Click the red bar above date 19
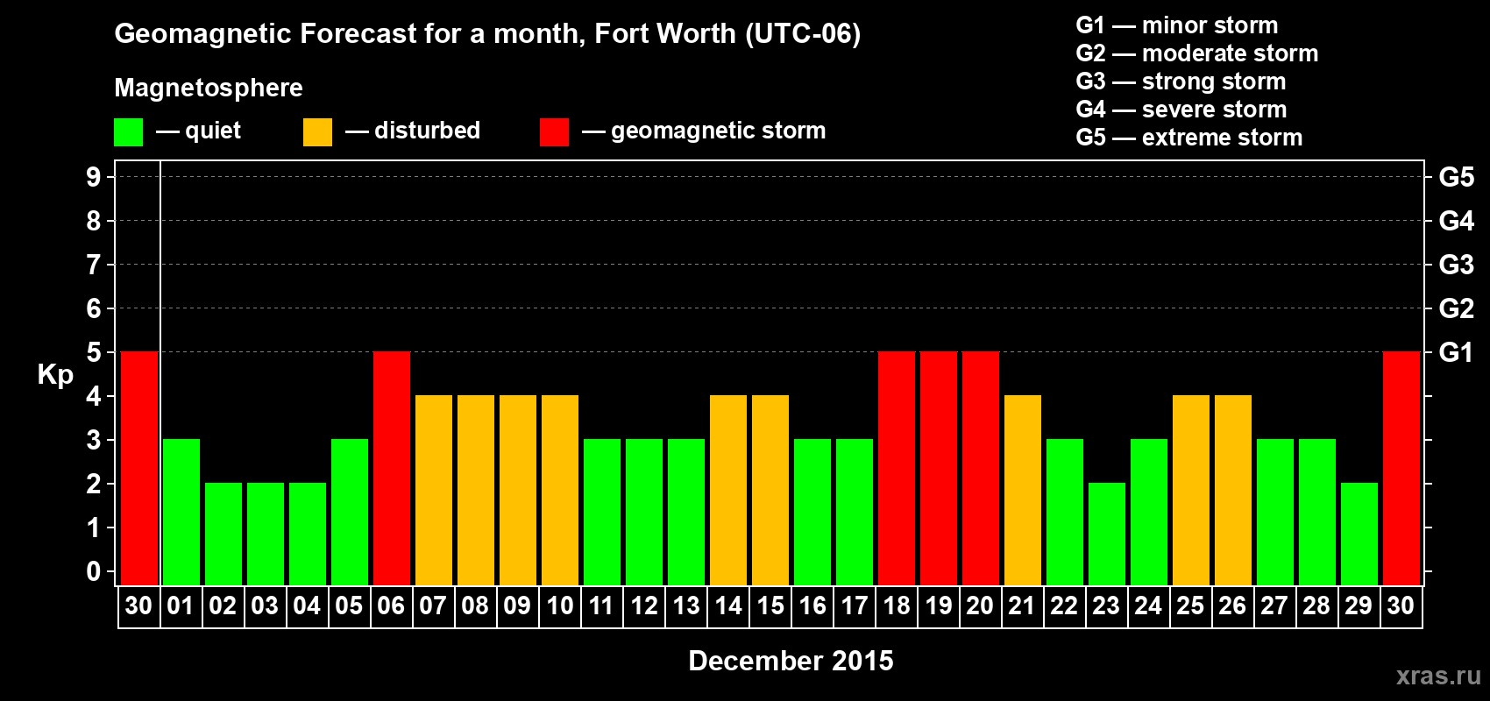Screen dimensions: 1490x701 pyautogui.click(x=939, y=468)
